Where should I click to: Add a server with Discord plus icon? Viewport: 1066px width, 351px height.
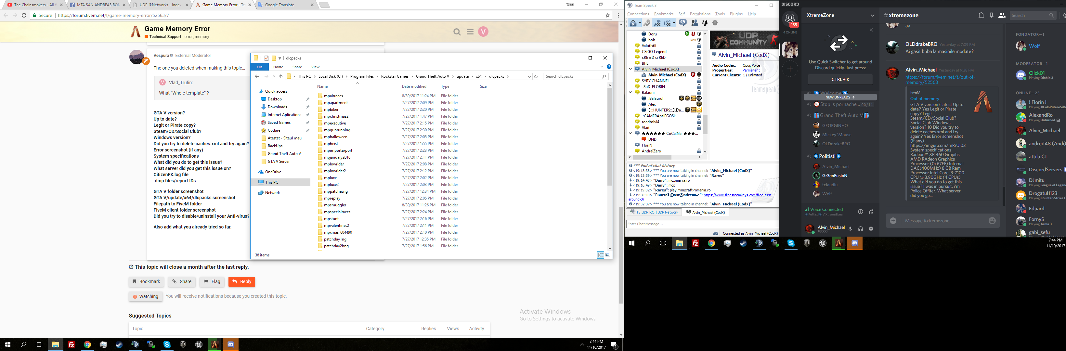[790, 69]
